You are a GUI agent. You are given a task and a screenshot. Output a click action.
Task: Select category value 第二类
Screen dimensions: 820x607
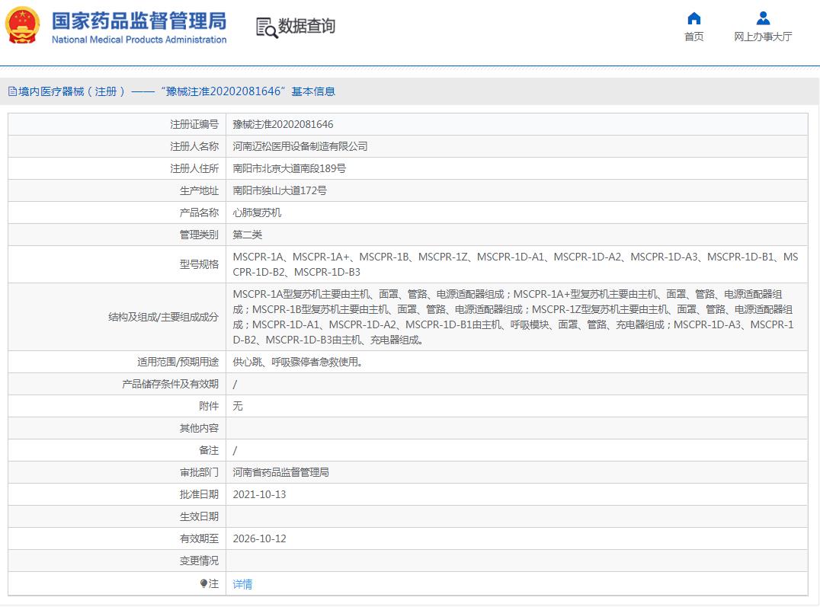pos(248,235)
